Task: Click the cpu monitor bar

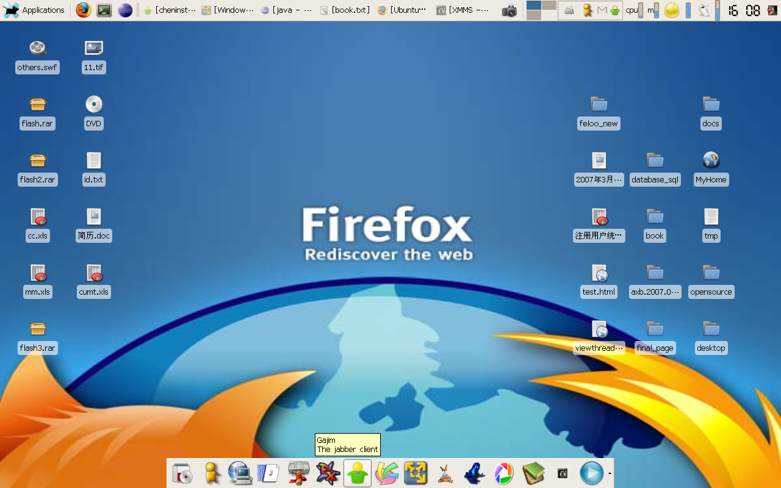Action: (641, 10)
